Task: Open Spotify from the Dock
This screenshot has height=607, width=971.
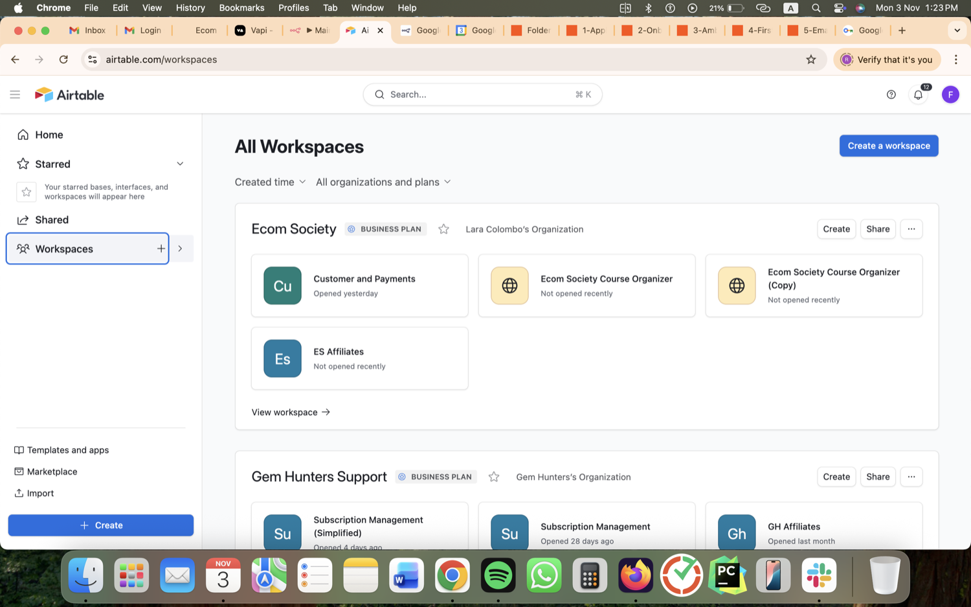Action: click(x=498, y=575)
